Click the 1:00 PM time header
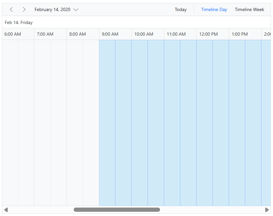The image size is (273, 216). coord(245,34)
